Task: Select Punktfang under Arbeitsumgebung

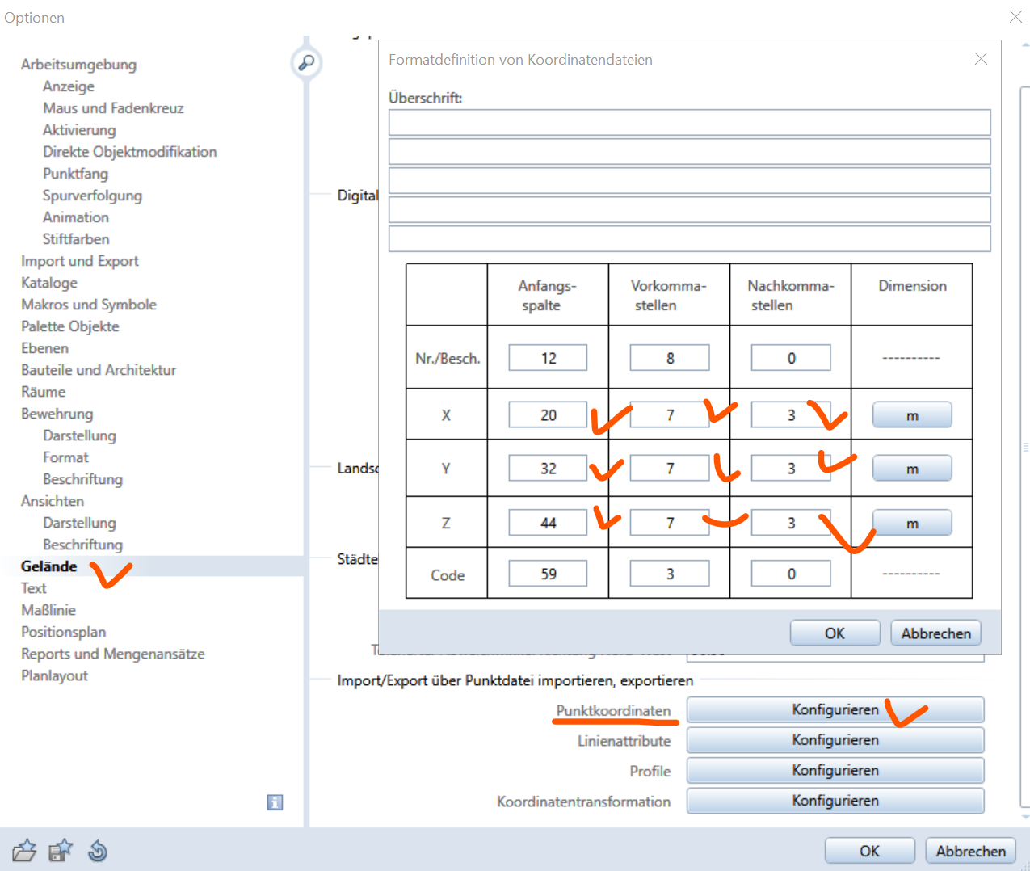Action: coord(75,174)
